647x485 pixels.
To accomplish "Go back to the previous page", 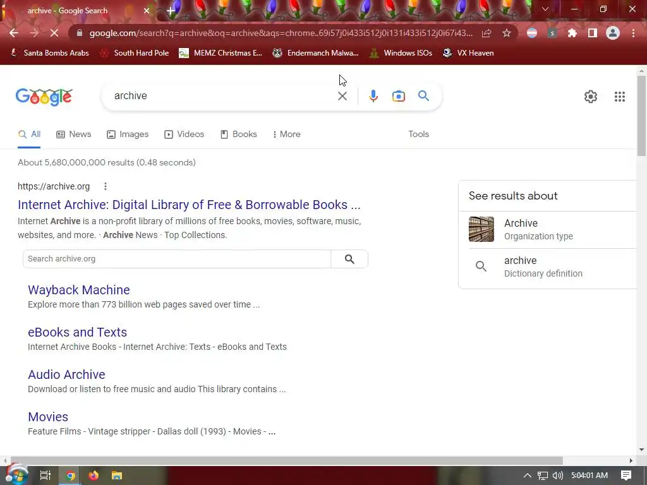I will tap(14, 33).
